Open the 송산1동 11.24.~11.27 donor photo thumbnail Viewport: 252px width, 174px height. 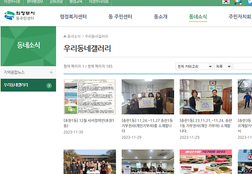(x=148, y=97)
